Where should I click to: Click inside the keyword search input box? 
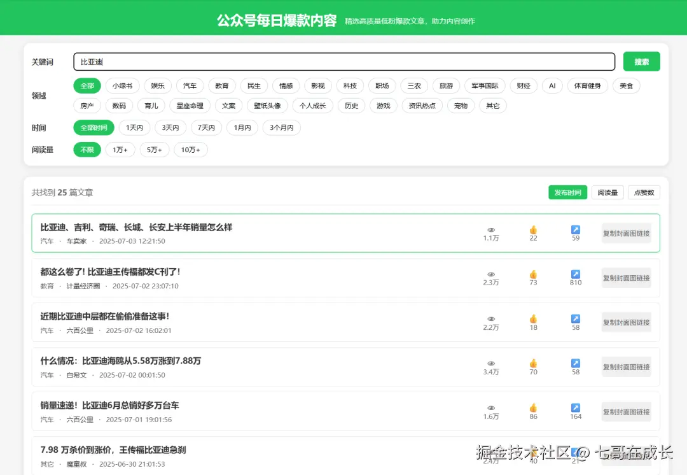[x=343, y=61]
